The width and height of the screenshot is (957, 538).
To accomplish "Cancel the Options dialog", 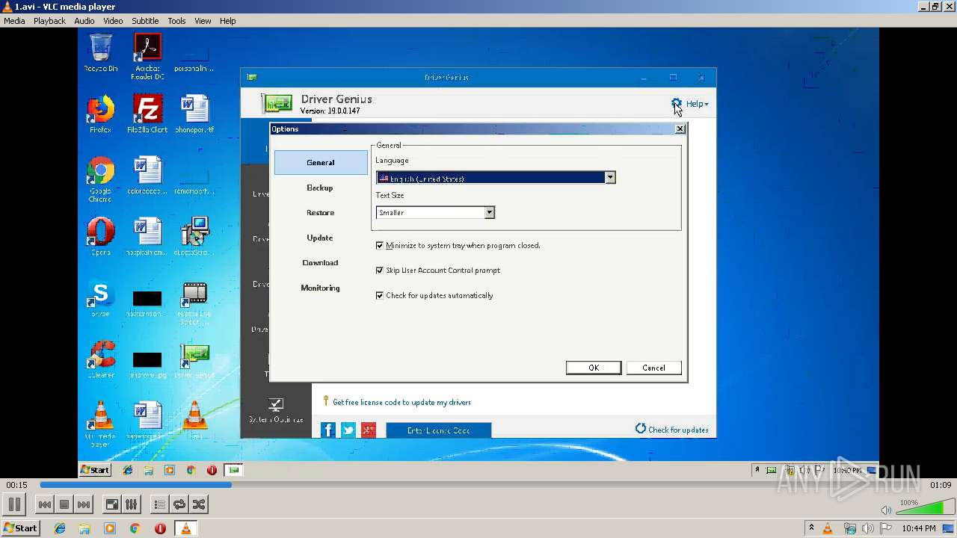I will [x=653, y=368].
